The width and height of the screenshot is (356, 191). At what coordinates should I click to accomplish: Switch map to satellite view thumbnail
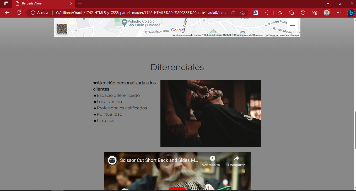pyautogui.click(x=62, y=29)
